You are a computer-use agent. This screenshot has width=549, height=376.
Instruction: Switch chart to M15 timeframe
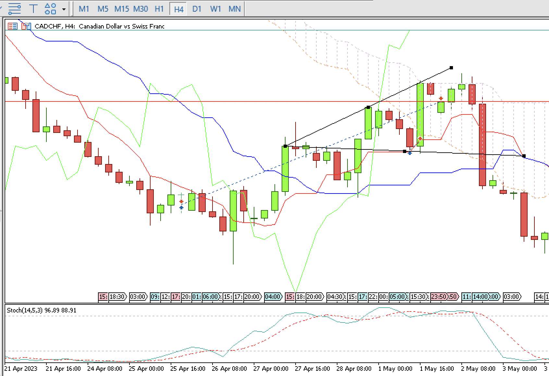click(x=121, y=9)
